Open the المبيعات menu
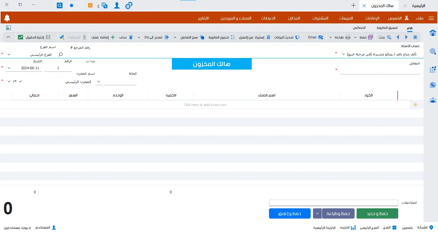438x233 pixels. (346, 18)
